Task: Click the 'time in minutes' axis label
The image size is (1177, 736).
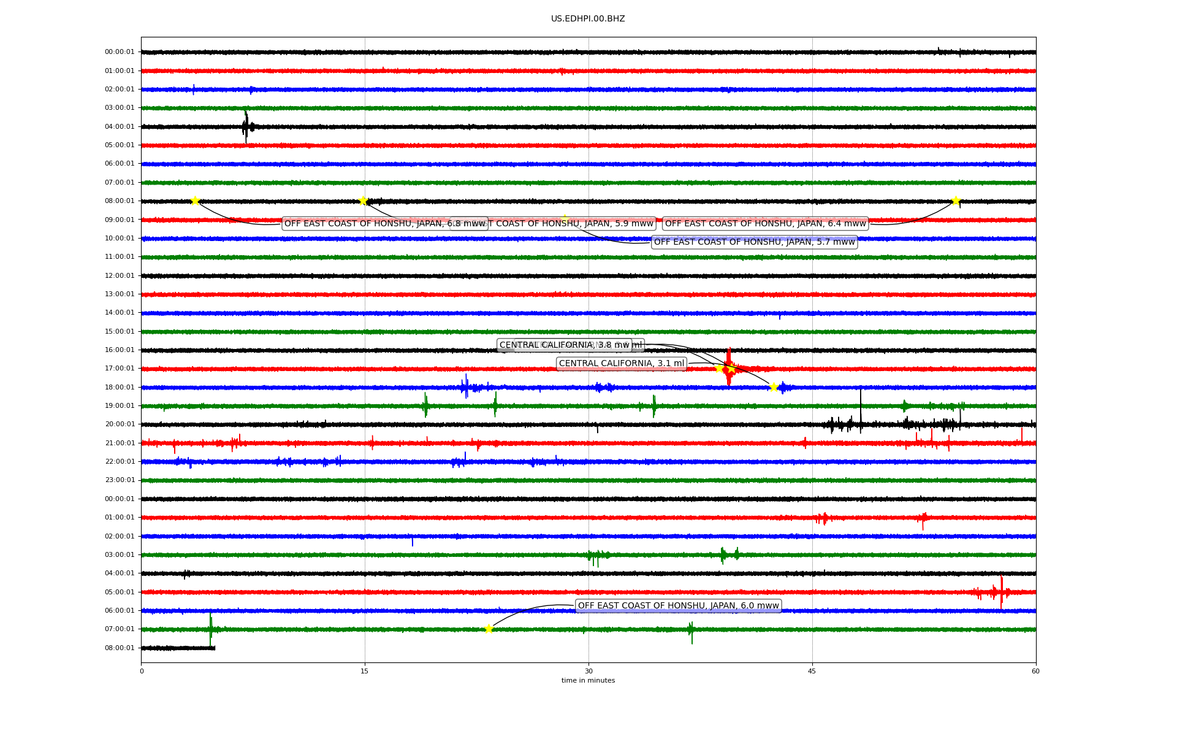Action: point(588,680)
